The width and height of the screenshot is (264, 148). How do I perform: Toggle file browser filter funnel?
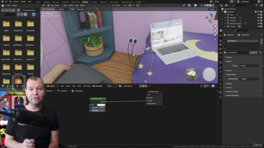pyautogui.click(x=34, y=15)
